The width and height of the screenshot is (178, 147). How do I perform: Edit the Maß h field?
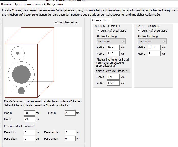point(29,113)
